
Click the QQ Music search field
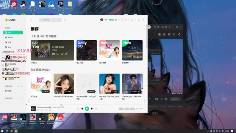tap(50, 20)
